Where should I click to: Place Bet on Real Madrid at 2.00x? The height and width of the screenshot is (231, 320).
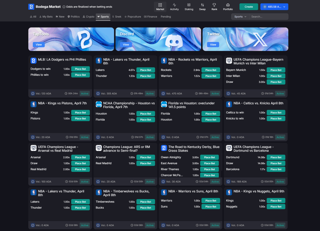81,169
